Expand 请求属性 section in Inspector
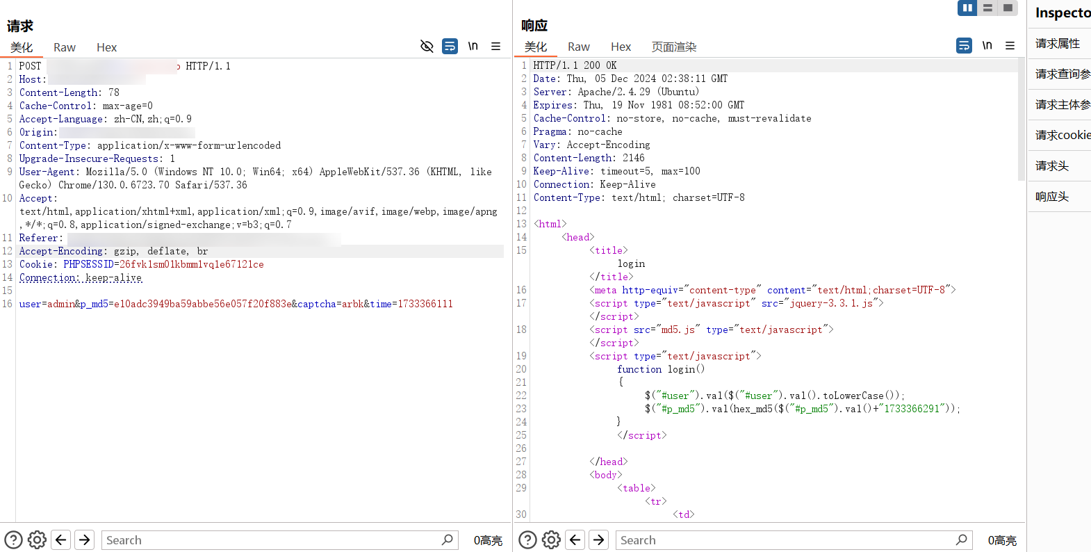1091x552 pixels. coord(1059,43)
